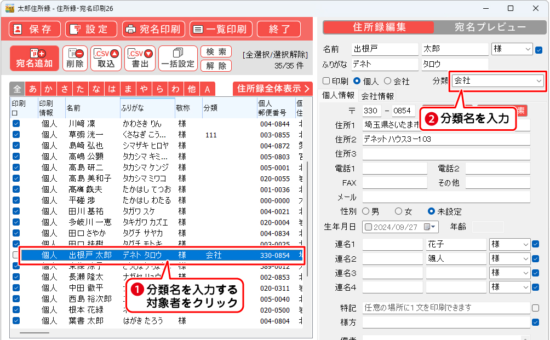Image resolution: width=550 pixels, height=340 pixels.
Task: Export CSV with the 書出 button
Action: point(140,58)
